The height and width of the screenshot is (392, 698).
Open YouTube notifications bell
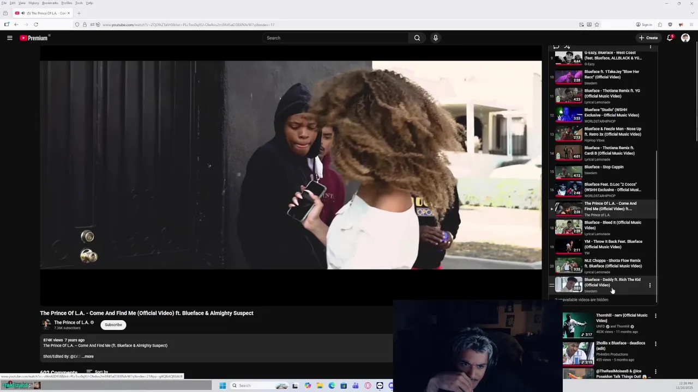(670, 38)
